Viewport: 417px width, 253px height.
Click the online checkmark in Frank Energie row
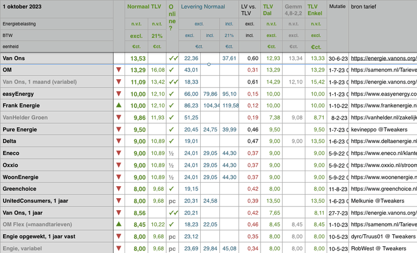171,105
